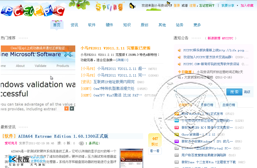Click rank badge 03 beside 微软发布IE9 RC
The width and height of the screenshot is (257, 168).
(177, 127)
